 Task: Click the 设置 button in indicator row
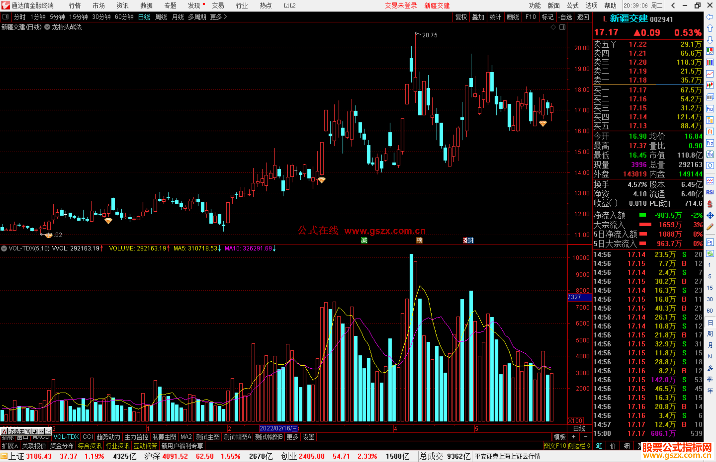[x=309, y=437]
